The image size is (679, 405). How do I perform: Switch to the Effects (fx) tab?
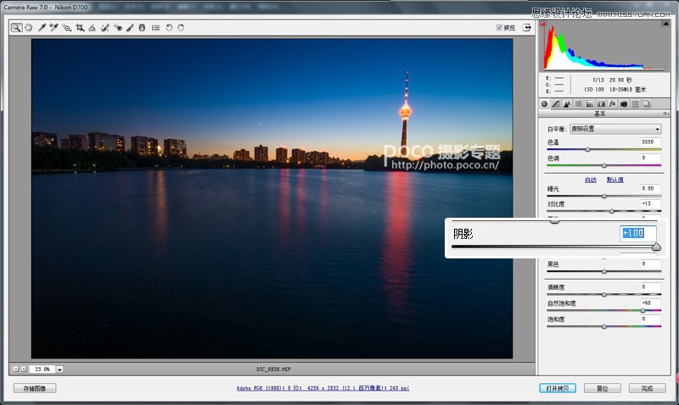[x=612, y=103]
